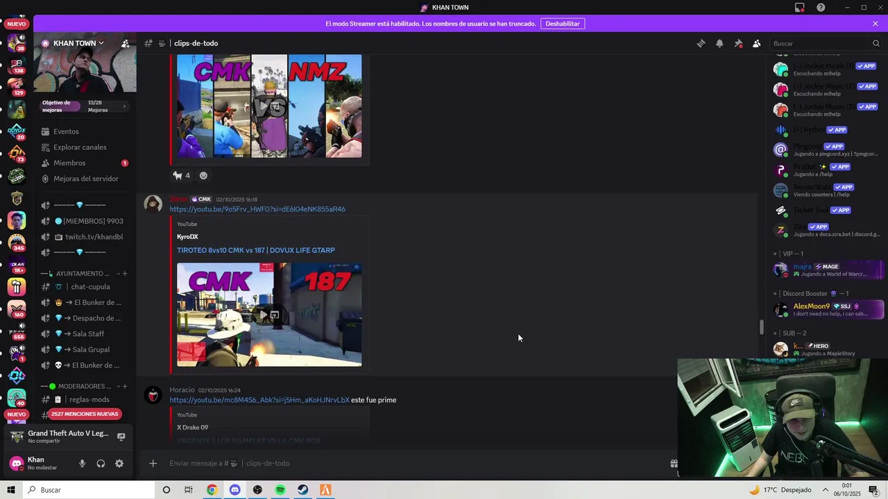
Task: Create channel in MODERADORES category plus
Action: (125, 387)
